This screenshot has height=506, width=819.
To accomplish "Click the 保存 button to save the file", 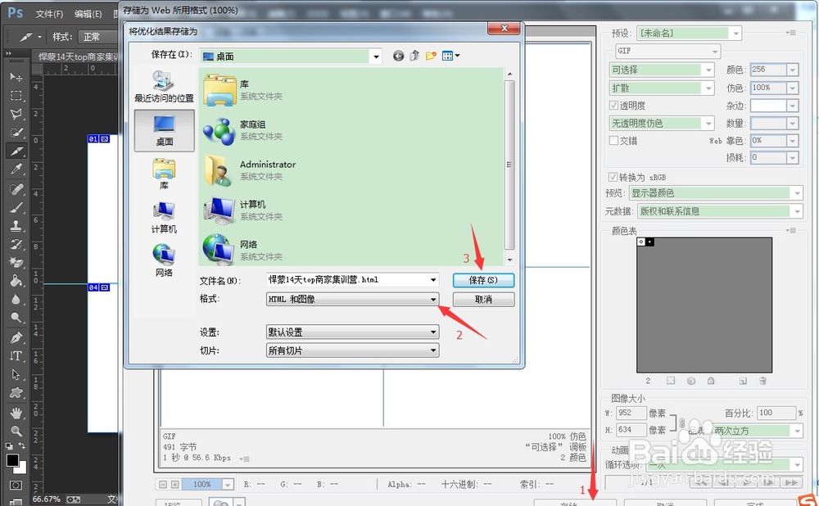I will 484,279.
